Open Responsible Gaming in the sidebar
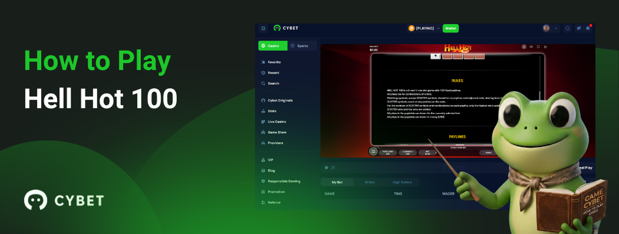This screenshot has width=619, height=234. 280,181
